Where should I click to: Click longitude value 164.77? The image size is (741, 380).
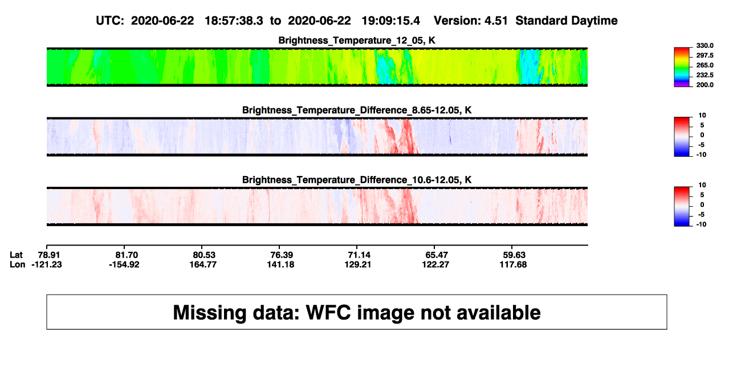pos(203,265)
